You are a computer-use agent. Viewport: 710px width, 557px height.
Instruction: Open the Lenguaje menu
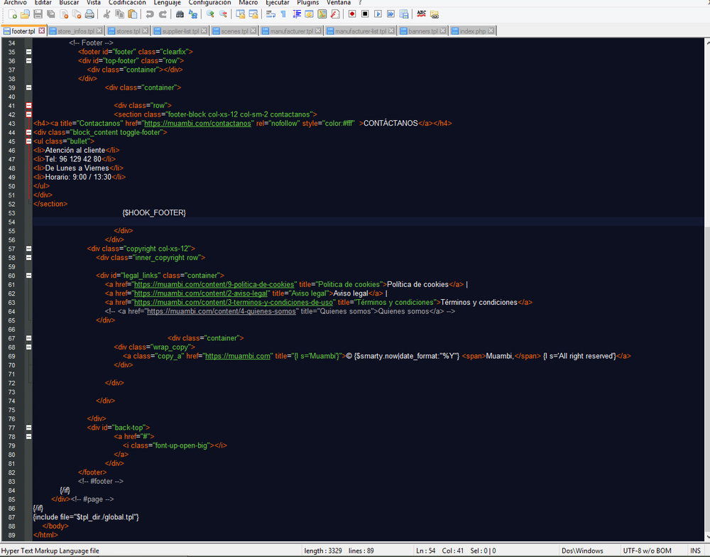tap(167, 3)
